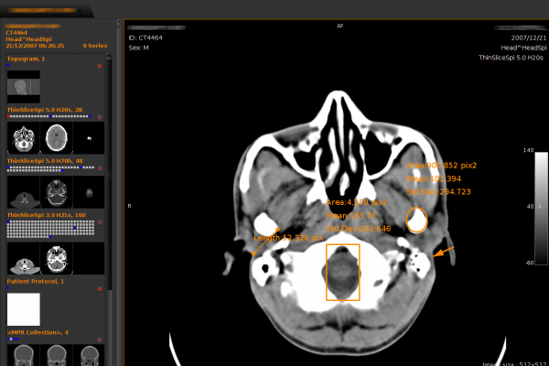Expand the ThinSliceSpi 5.0 H20s series header
549x366 pixels.
(x=46, y=110)
